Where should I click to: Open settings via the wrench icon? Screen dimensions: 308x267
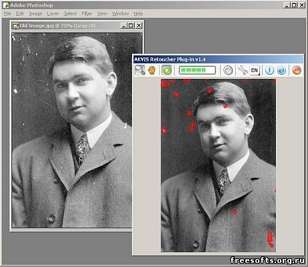pyautogui.click(x=243, y=70)
